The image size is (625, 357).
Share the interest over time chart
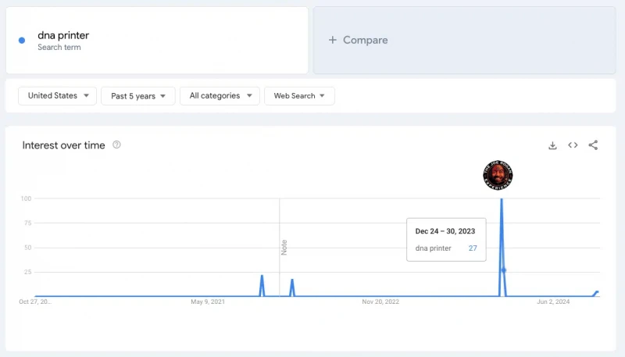[593, 145]
